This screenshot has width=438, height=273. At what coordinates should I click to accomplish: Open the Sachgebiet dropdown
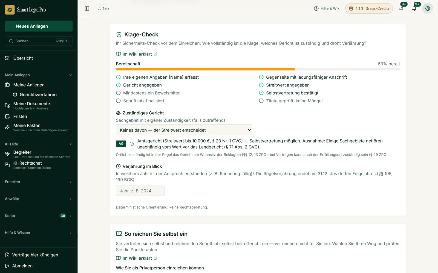click(x=184, y=130)
